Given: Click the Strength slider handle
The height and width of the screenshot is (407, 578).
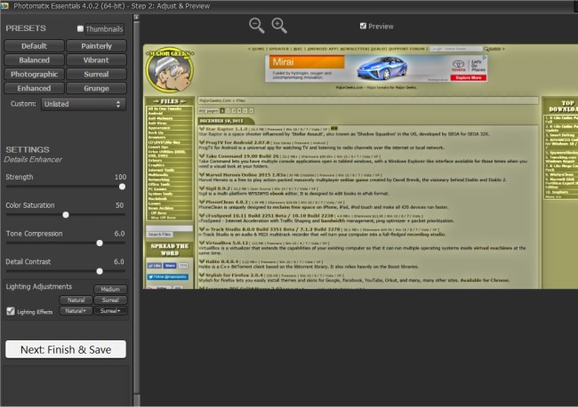Looking at the screenshot, I should coord(122,187).
